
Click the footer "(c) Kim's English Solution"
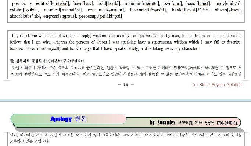pyautogui.click(x=217, y=85)
